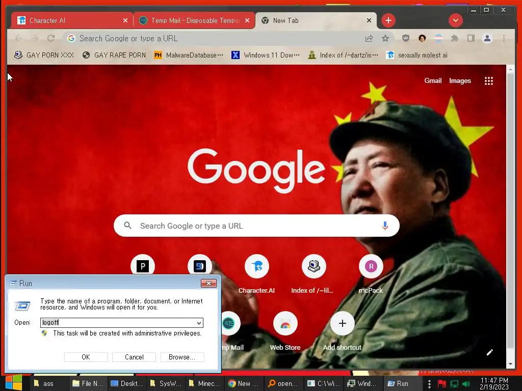Open the Images link
This screenshot has height=391, width=522.
click(460, 81)
